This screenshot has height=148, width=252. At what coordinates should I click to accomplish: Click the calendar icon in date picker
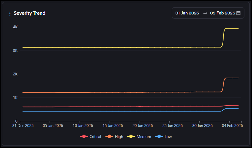click(238, 13)
